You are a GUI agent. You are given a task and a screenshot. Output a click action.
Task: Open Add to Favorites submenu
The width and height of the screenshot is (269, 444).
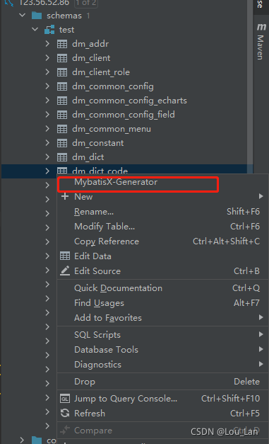(x=162, y=318)
